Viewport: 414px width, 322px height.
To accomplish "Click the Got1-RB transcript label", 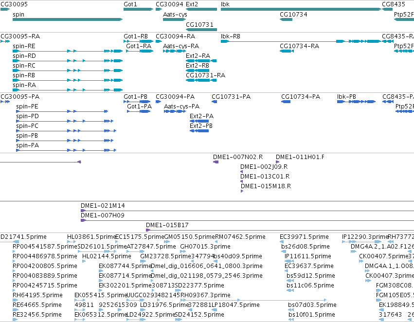I will point(135,36).
